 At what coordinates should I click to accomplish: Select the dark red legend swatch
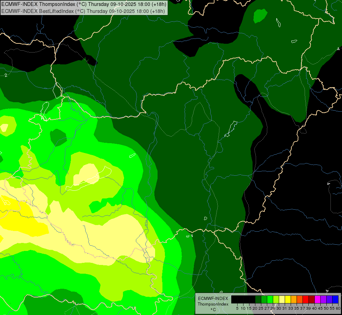coord(312,299)
